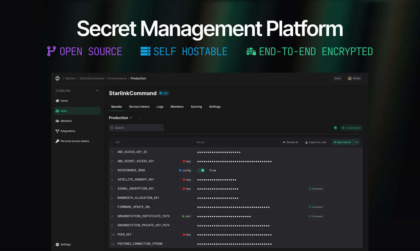Reveal all secret values
Viewport: 420px width, 251px height.
point(290,142)
